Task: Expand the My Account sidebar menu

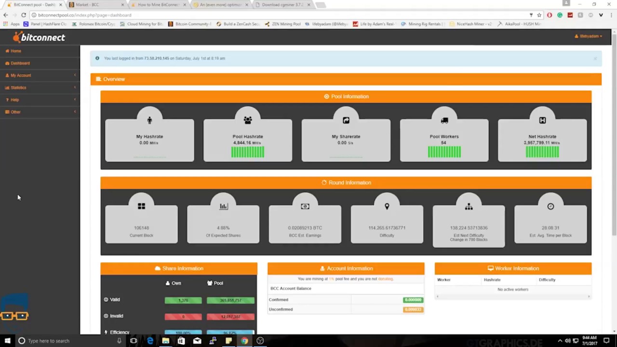Action: (x=40, y=75)
